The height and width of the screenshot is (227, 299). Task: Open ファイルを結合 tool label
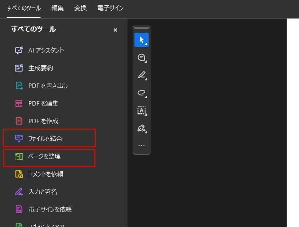tap(45, 139)
